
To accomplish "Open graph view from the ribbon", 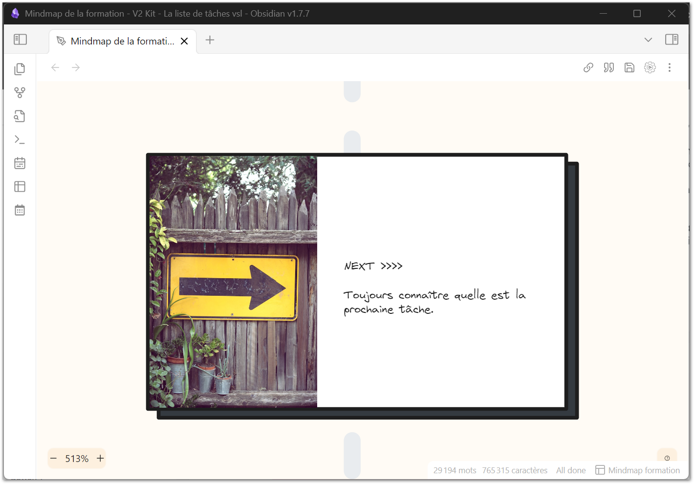I will (20, 92).
